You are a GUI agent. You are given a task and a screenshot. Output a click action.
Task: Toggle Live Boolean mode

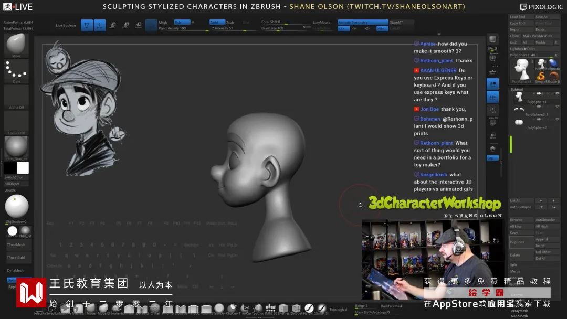pyautogui.click(x=66, y=25)
